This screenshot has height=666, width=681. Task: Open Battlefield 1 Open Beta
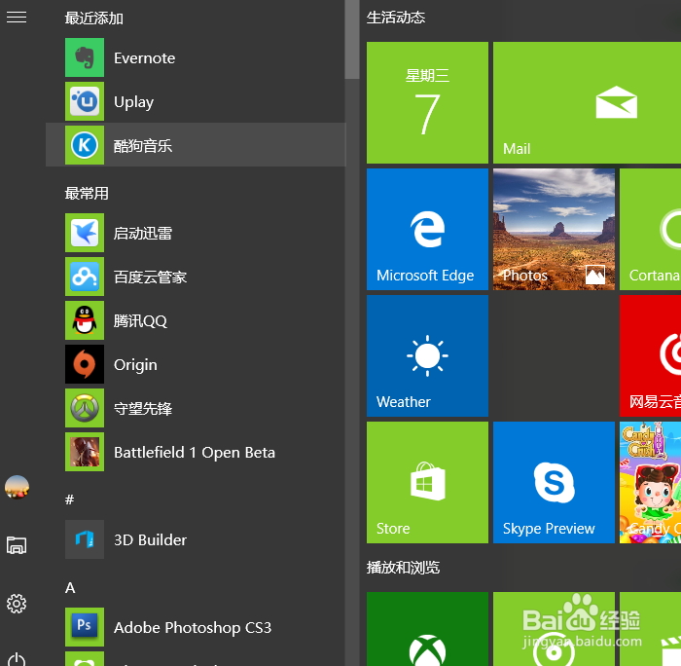(196, 452)
